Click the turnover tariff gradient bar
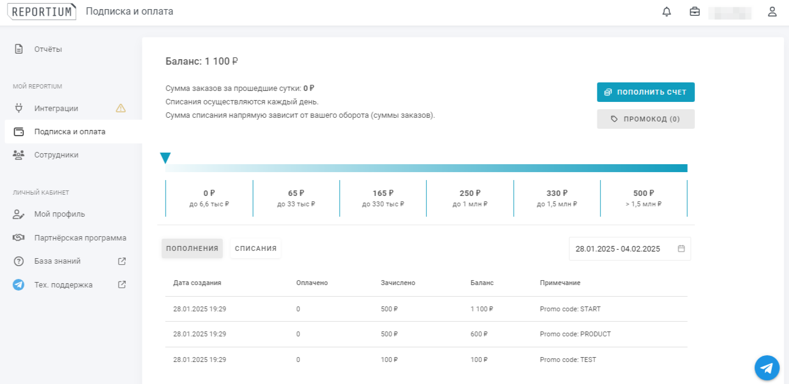789x384 pixels. coord(426,168)
